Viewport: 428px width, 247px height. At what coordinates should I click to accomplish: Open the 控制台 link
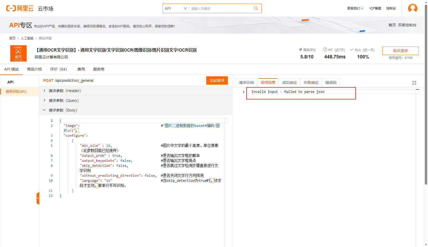pos(391,8)
